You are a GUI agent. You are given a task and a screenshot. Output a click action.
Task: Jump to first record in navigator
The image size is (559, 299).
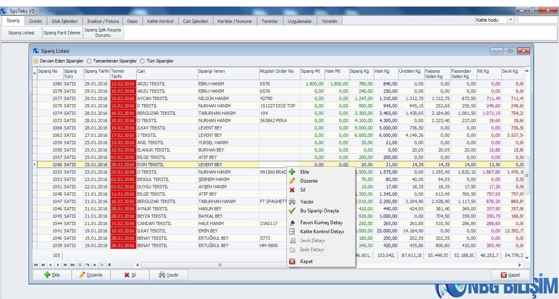(36, 265)
